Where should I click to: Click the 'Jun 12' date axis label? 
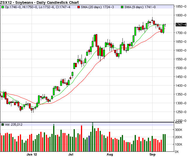tap(32, 154)
